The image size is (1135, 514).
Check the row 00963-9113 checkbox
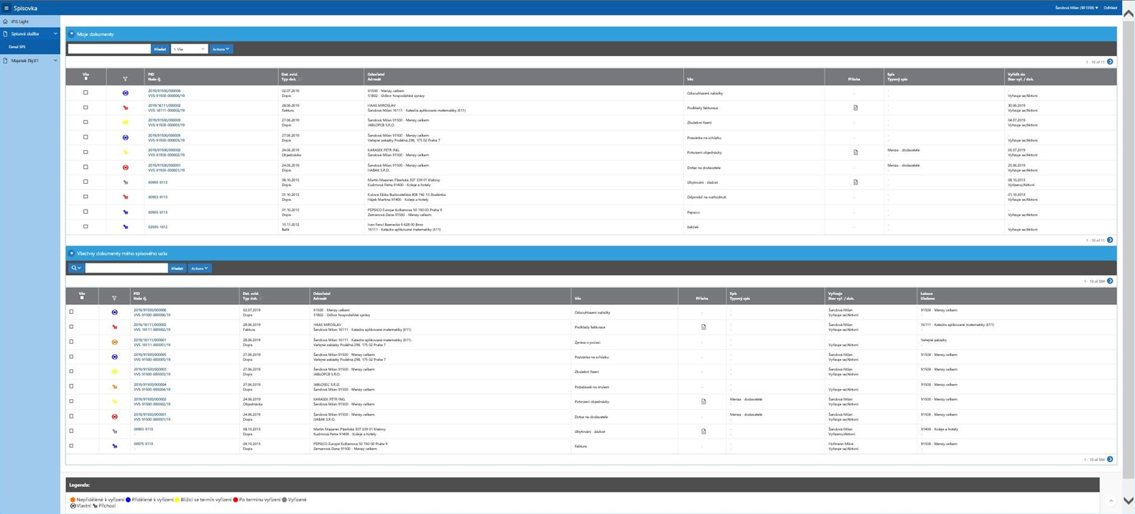(x=85, y=197)
